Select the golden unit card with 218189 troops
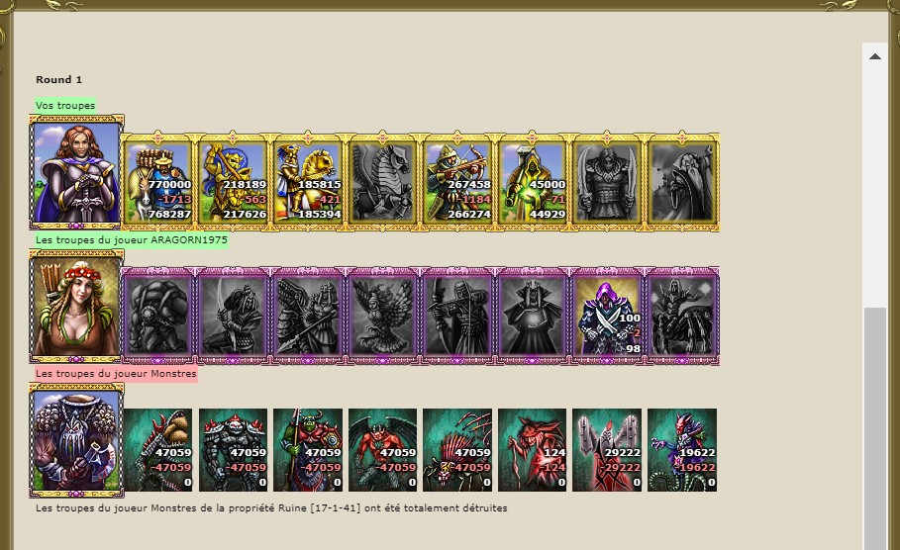The image size is (900, 550). 233,182
